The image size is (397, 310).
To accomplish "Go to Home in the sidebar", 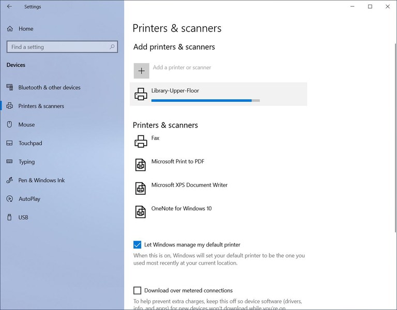I will (26, 28).
